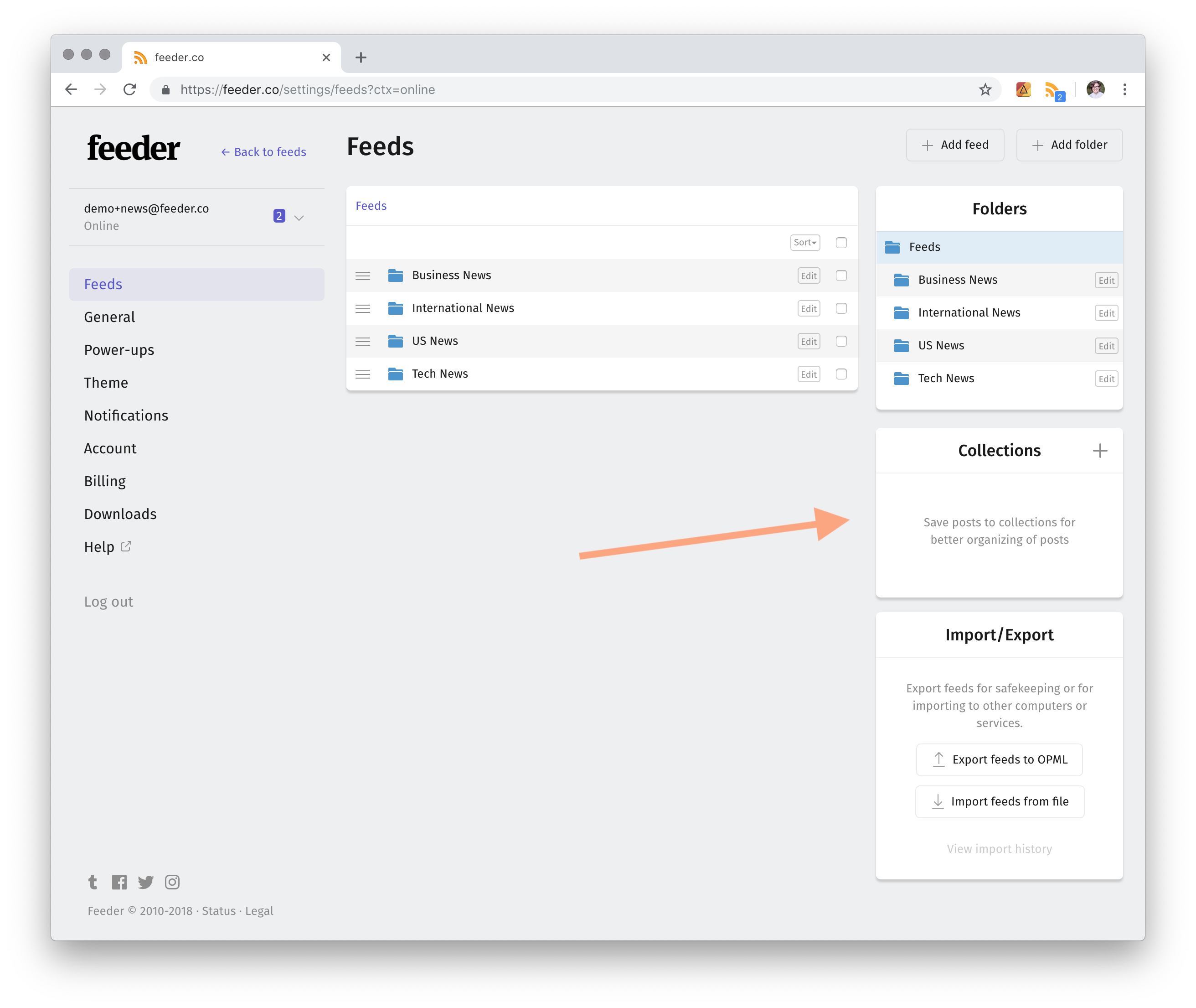View import history

pos(999,849)
